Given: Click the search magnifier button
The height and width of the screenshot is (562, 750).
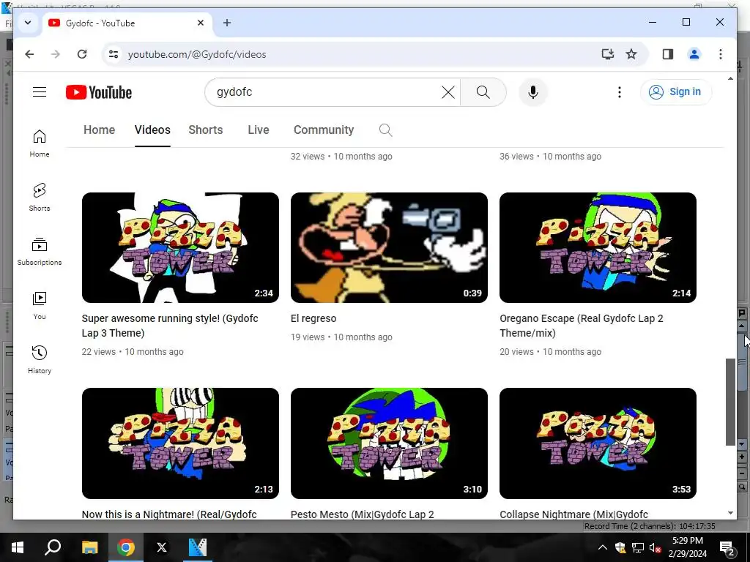Looking at the screenshot, I should click(x=483, y=91).
